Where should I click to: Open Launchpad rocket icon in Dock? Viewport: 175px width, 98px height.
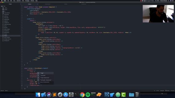pos(60,95)
